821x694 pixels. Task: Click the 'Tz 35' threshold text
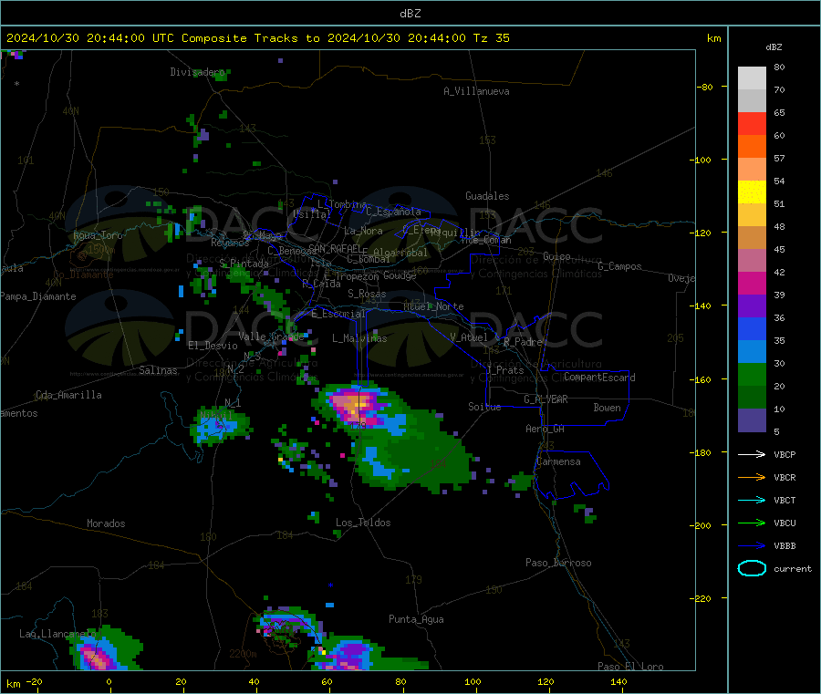491,38
